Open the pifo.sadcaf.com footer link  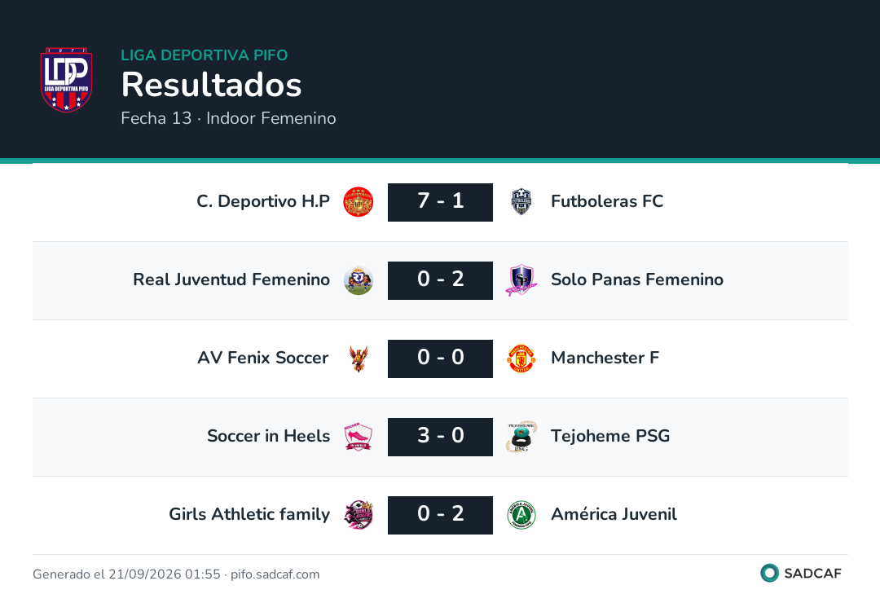(x=275, y=574)
